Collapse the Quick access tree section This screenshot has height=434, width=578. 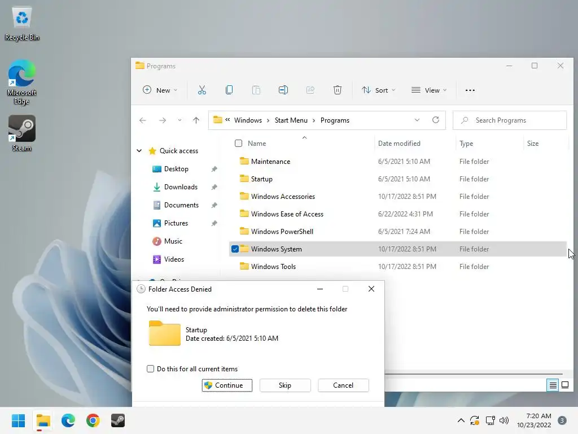(x=139, y=150)
